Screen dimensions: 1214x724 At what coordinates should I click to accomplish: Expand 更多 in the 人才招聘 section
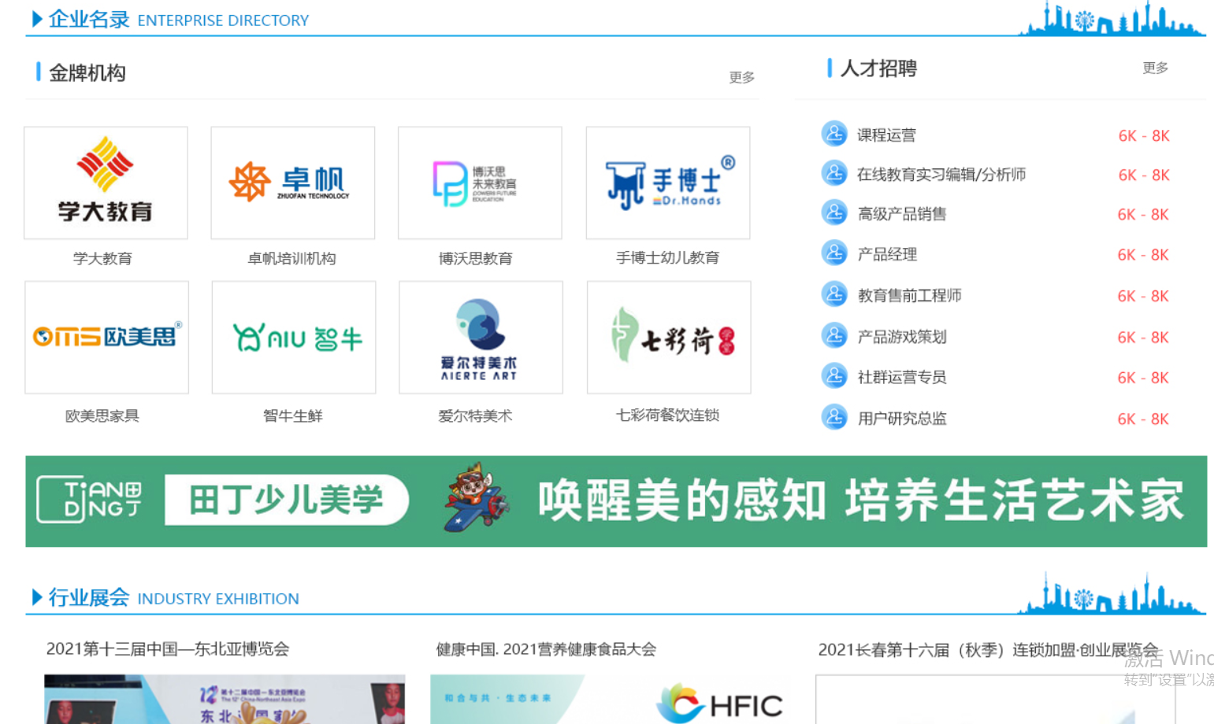(x=1155, y=68)
